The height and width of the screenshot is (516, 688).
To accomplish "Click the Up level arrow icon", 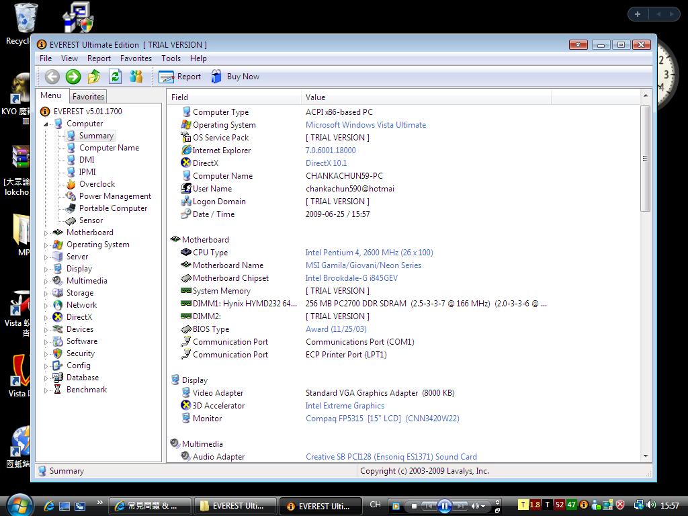I will pyautogui.click(x=94, y=77).
